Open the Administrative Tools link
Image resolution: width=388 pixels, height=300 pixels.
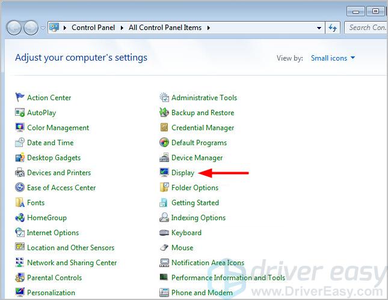click(x=204, y=98)
